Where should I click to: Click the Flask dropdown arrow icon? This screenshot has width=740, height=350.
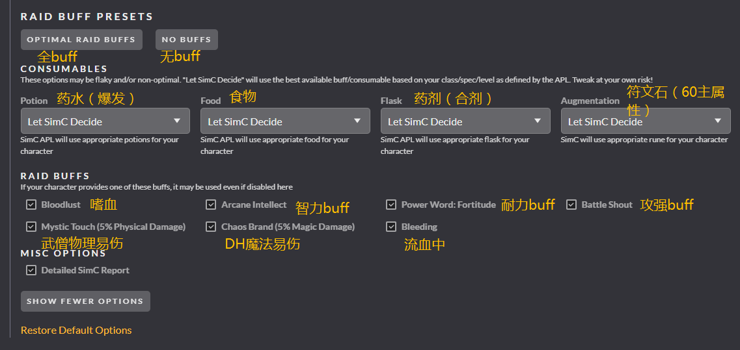point(538,121)
